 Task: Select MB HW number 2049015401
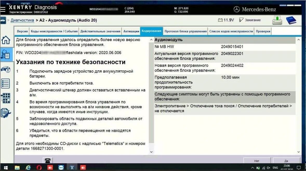(x=232, y=47)
